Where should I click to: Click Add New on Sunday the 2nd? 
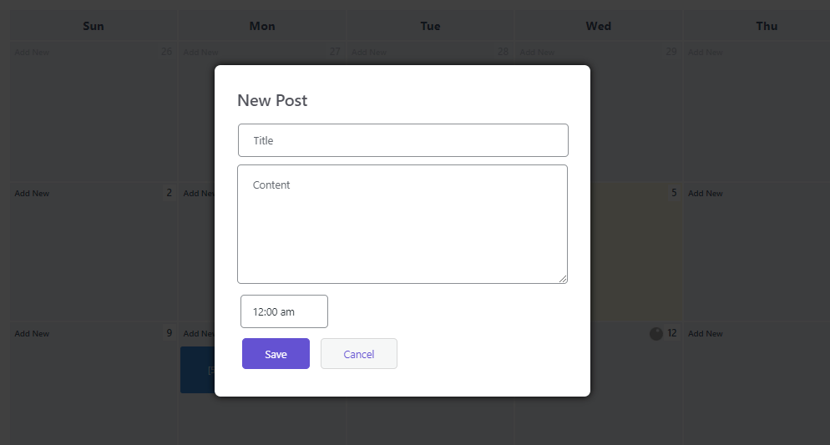(32, 194)
